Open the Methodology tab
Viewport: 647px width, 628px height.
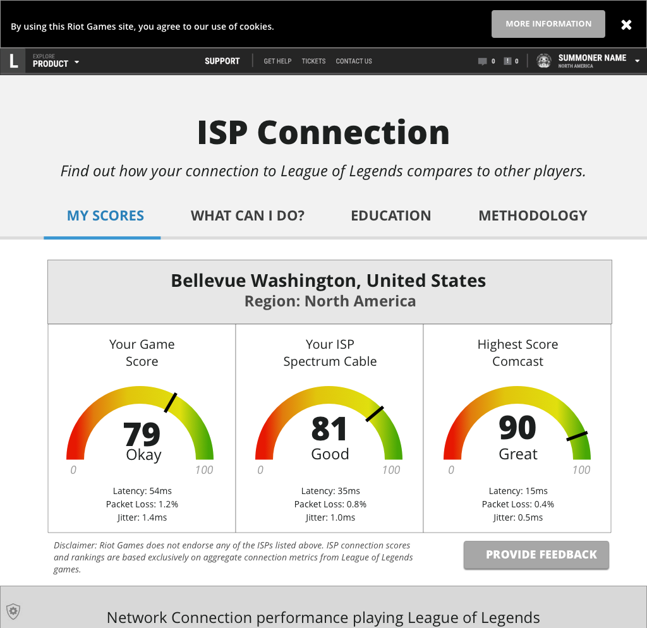[x=533, y=216]
